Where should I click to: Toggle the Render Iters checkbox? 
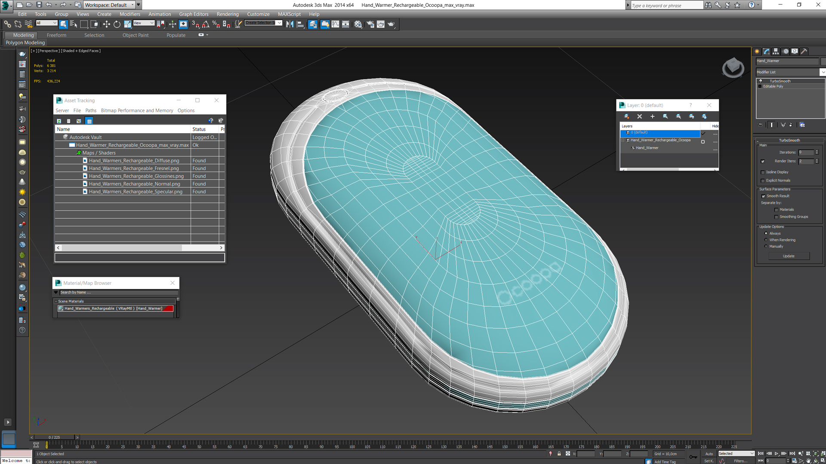pyautogui.click(x=763, y=162)
